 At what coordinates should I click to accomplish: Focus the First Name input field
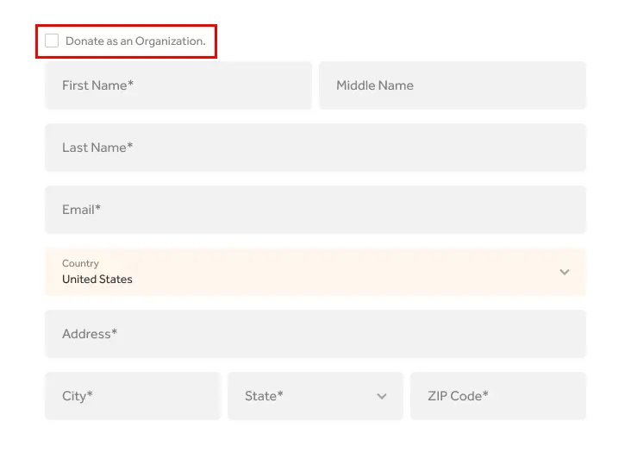[178, 85]
